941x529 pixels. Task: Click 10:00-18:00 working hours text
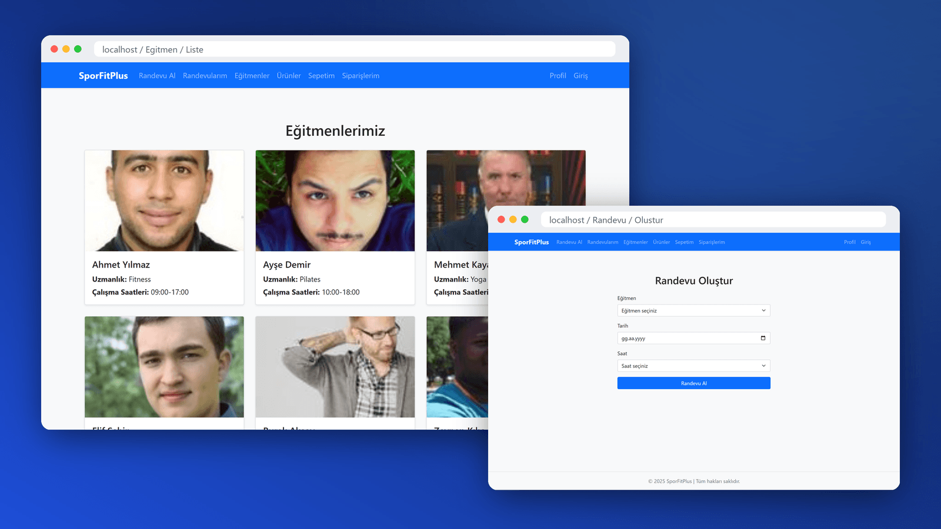[x=341, y=292]
